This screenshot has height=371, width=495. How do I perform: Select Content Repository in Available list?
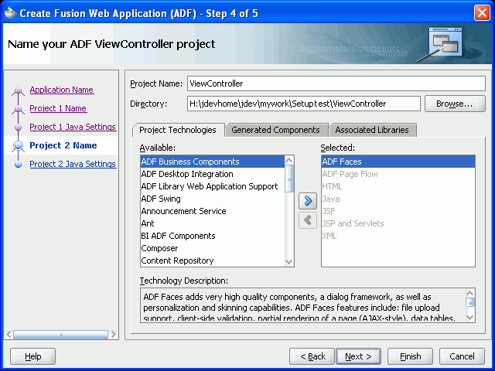(213, 260)
